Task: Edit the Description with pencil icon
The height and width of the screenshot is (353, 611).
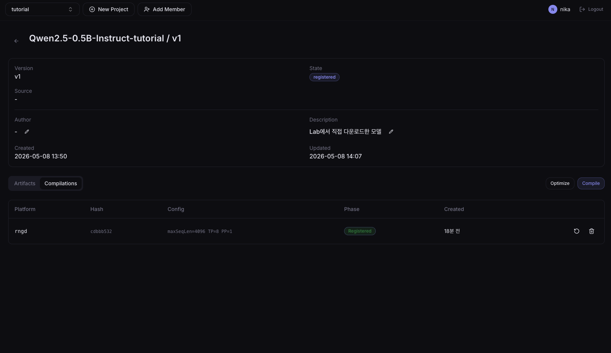Action: pyautogui.click(x=391, y=132)
